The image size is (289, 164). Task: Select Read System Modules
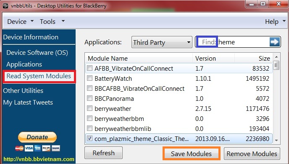tap(39, 76)
